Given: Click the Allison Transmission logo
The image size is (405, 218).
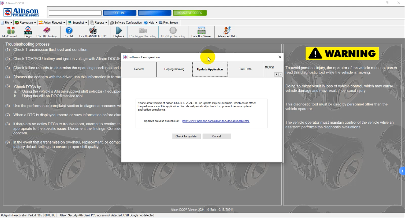Looking at the screenshot, I should click(x=21, y=12).
